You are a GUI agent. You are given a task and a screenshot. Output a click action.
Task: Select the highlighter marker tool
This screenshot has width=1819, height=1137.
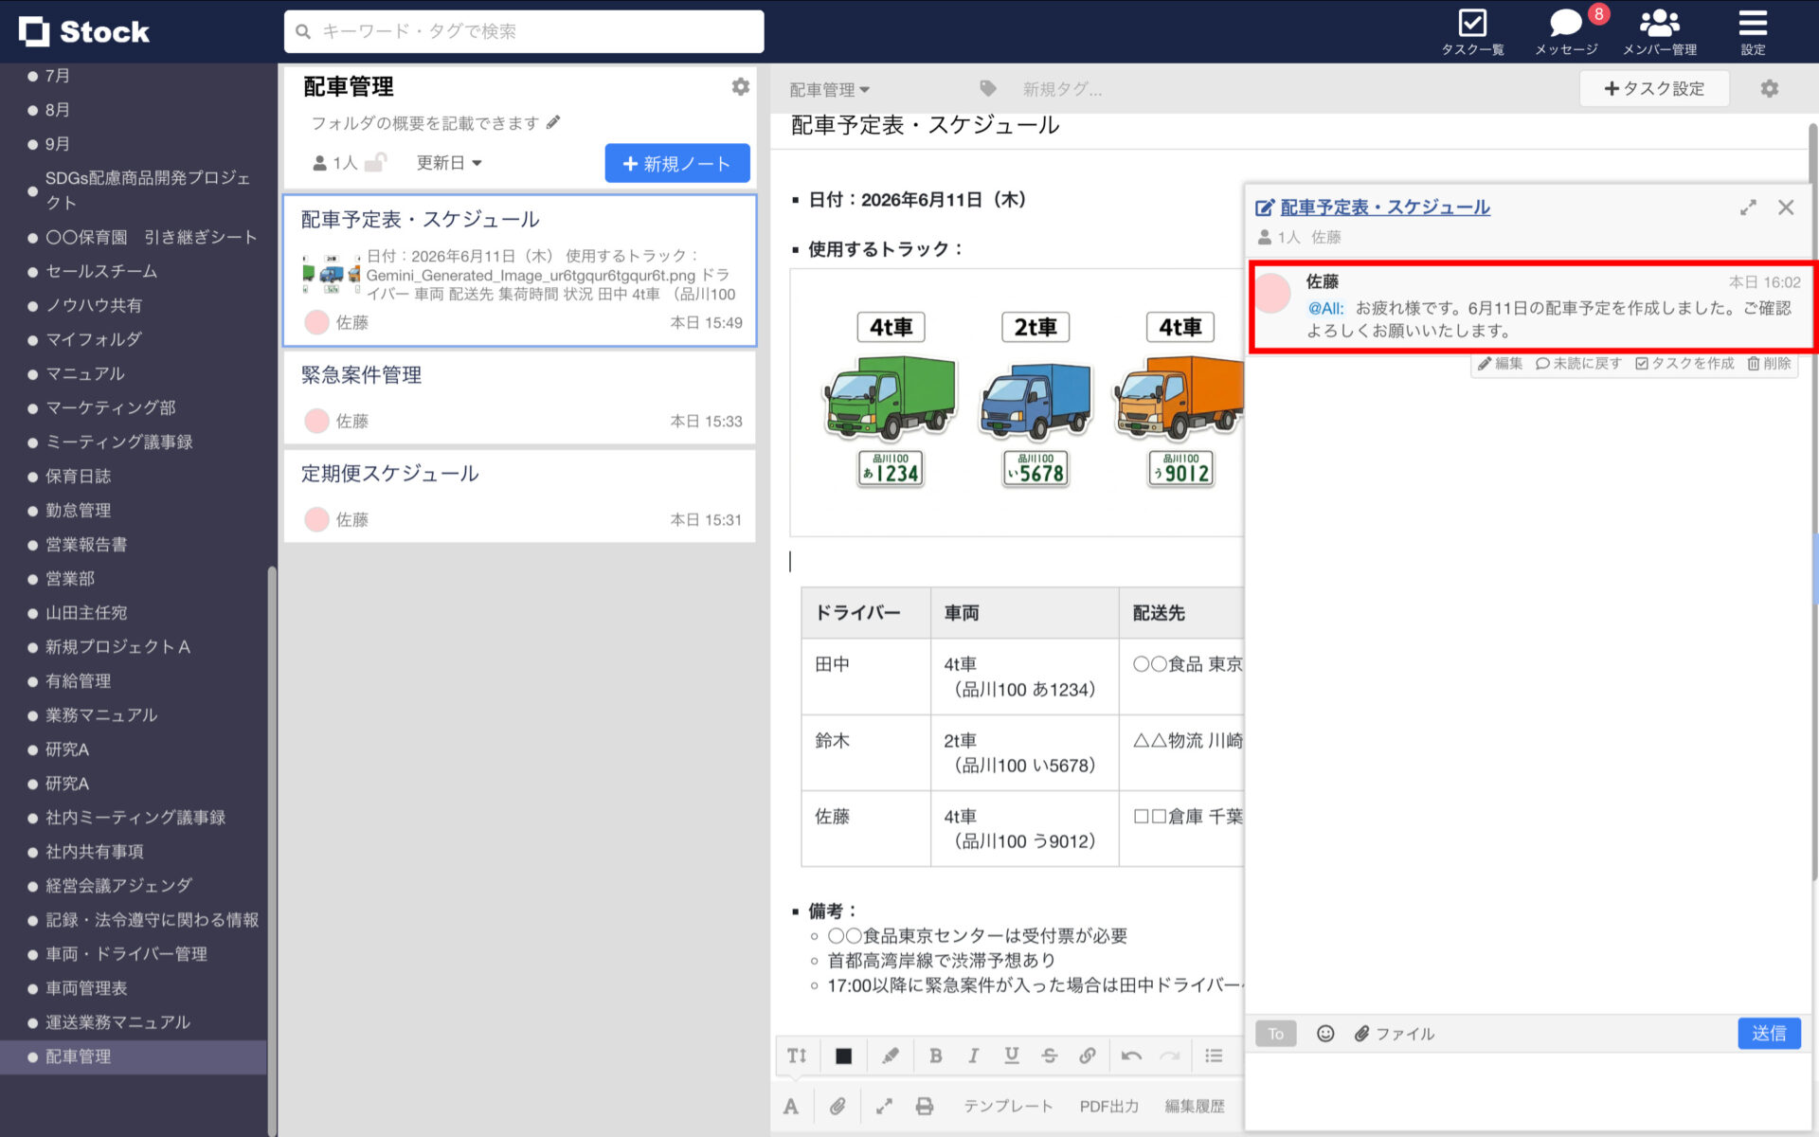click(891, 1056)
